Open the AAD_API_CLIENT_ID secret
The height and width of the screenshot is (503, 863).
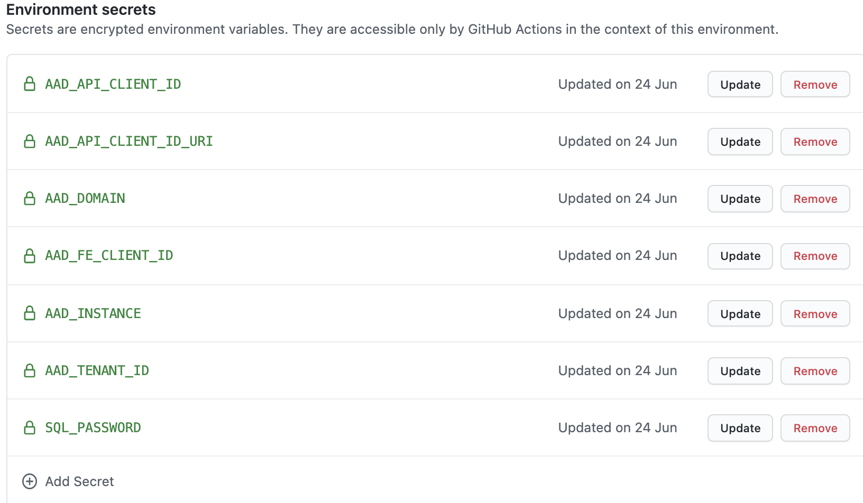(113, 83)
